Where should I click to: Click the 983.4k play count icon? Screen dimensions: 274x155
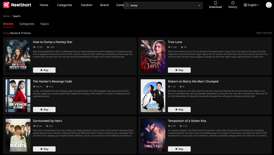34,126
